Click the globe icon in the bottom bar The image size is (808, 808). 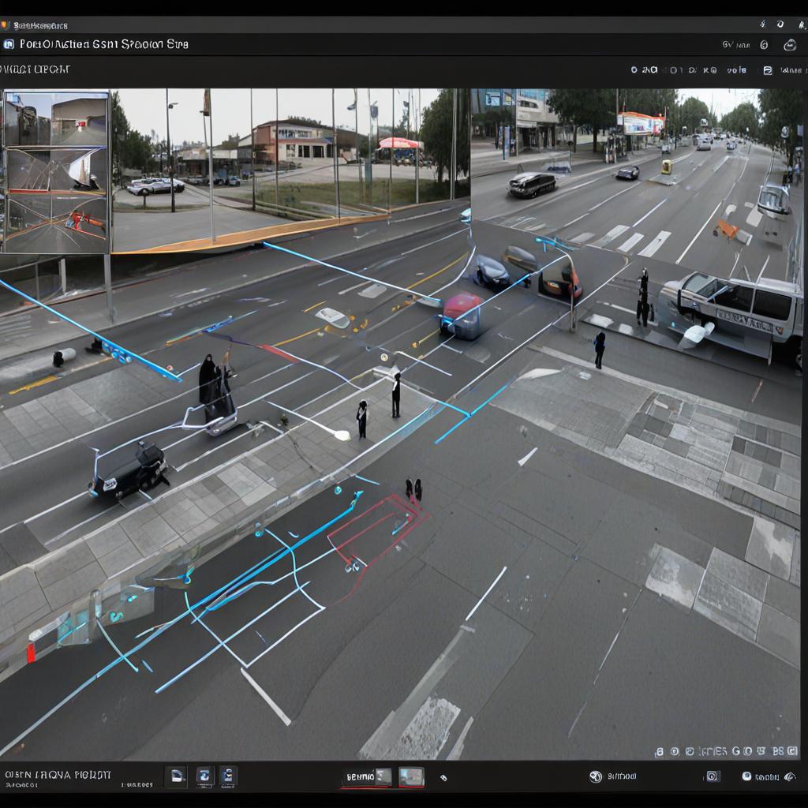[x=596, y=776]
